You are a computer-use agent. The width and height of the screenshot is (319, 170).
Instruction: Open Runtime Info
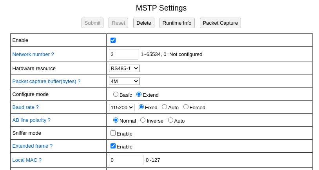click(x=177, y=23)
